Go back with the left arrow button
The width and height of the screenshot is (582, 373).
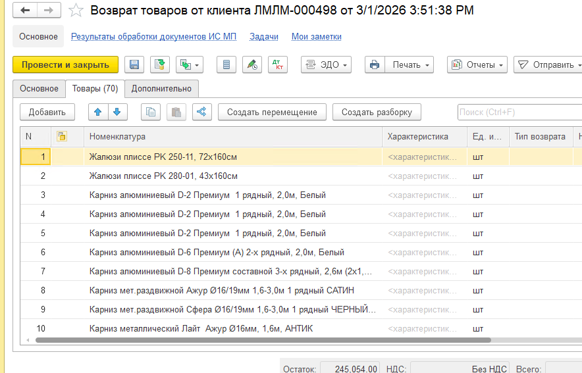[x=25, y=11]
